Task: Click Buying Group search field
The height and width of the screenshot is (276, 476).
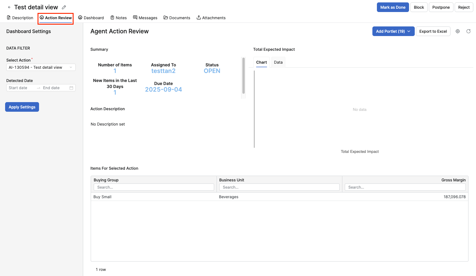Action: point(154,187)
